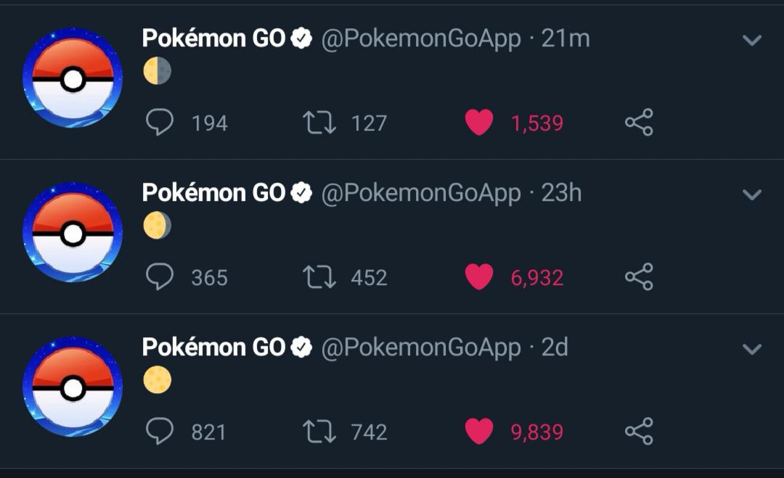Toggle like on tweet with 6,932 likes

[x=478, y=277]
